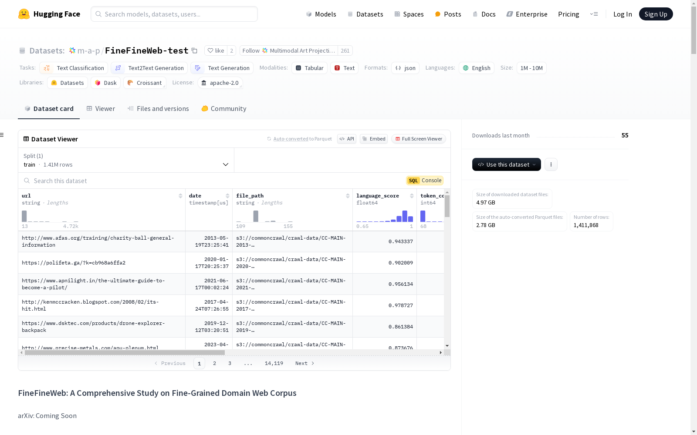
Task: Switch to the Viewer tab
Action: [101, 109]
